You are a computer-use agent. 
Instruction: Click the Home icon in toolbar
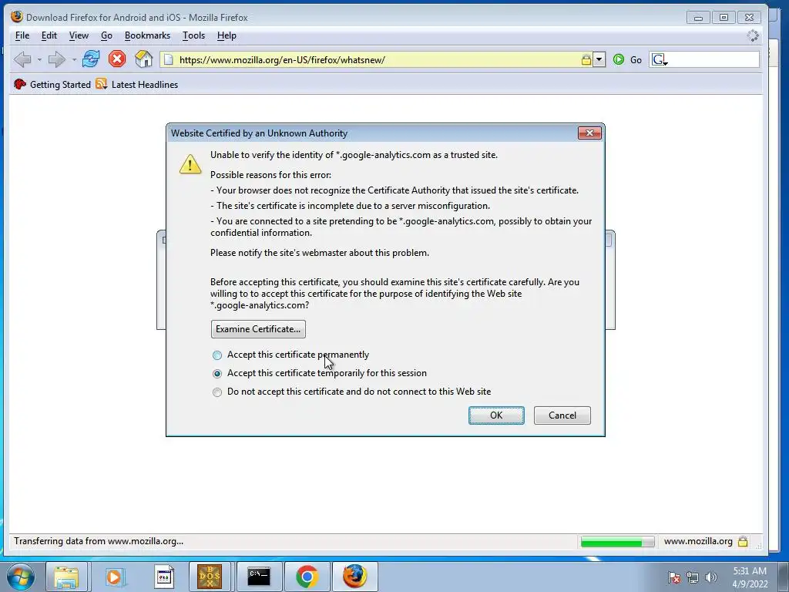coord(144,59)
